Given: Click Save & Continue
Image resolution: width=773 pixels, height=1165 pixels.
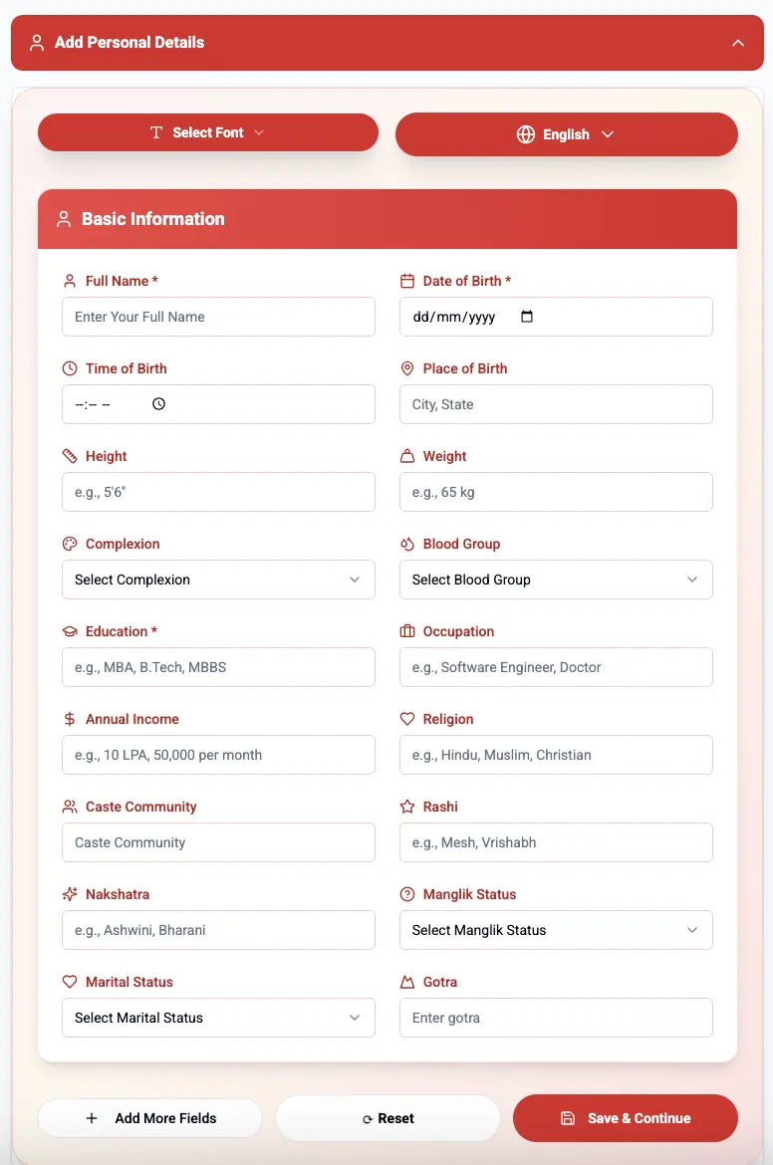Looking at the screenshot, I should click(625, 1118).
